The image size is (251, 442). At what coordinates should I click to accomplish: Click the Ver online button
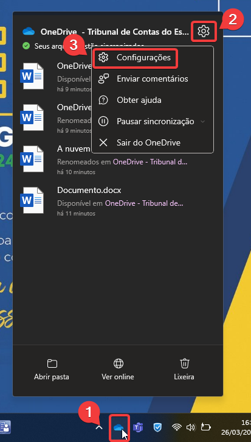tap(118, 370)
